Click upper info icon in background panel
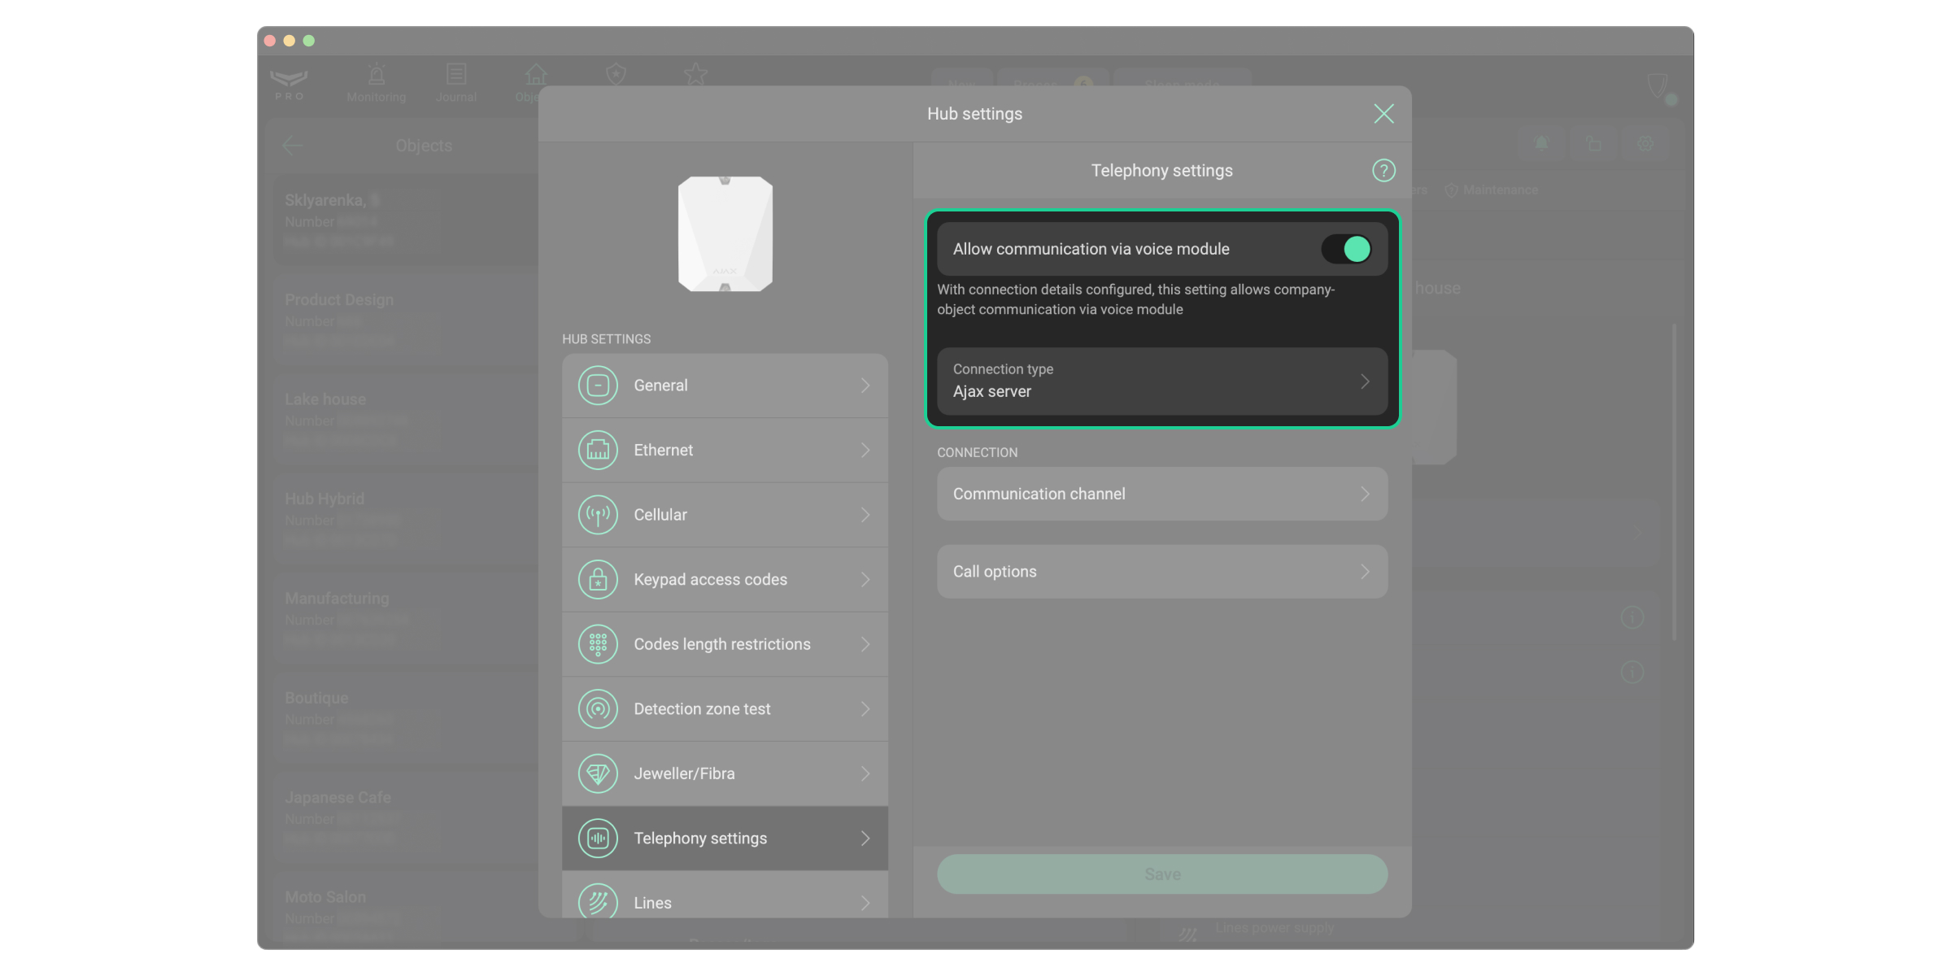Screen dimensions: 1952x976 1632,617
